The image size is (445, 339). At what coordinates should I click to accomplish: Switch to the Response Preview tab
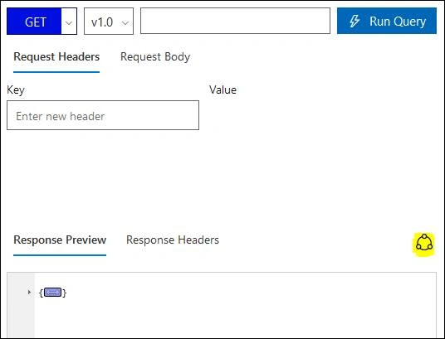[60, 240]
